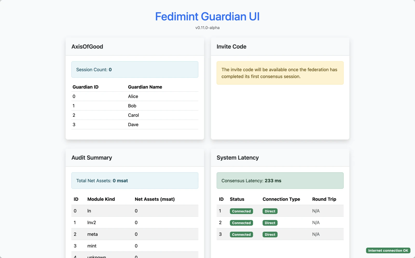The width and height of the screenshot is (415, 258).
Task: Click the invite code availability notice
Action: coord(280,73)
